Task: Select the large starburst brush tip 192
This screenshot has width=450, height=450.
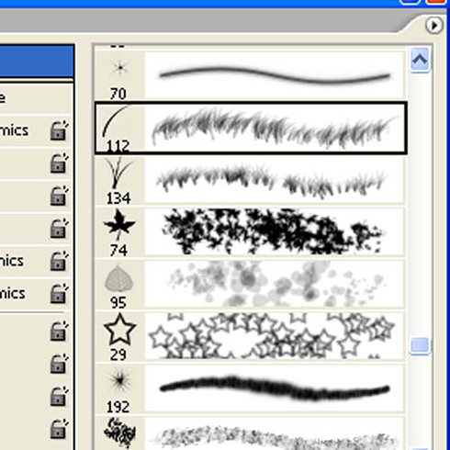Action: pos(119,381)
